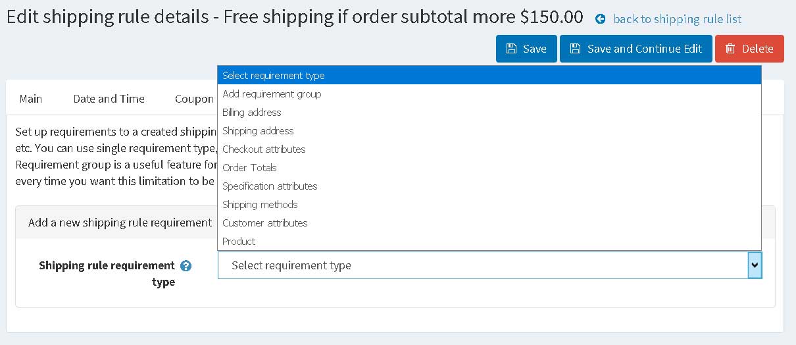Switch to Date and Time tab
Viewport: 796px width, 345px height.
coord(109,99)
